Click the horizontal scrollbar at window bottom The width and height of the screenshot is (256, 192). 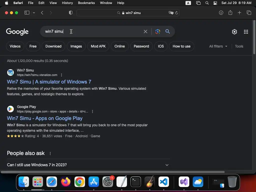coord(113,172)
